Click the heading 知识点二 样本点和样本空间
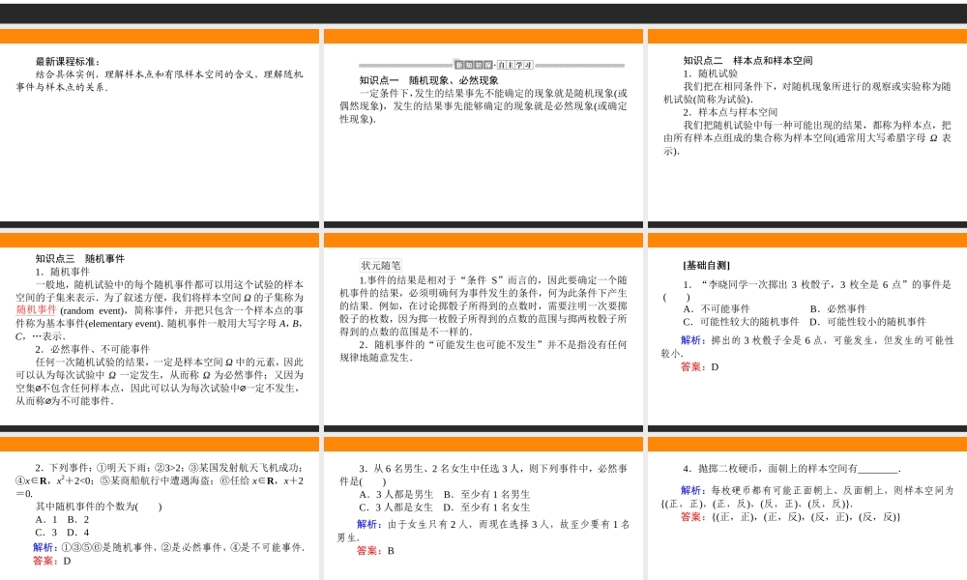This screenshot has width=967, height=580. [747, 60]
